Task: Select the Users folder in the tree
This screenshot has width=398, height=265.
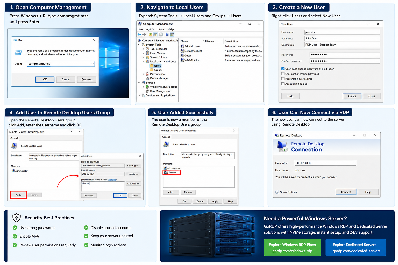Action: [x=155, y=66]
